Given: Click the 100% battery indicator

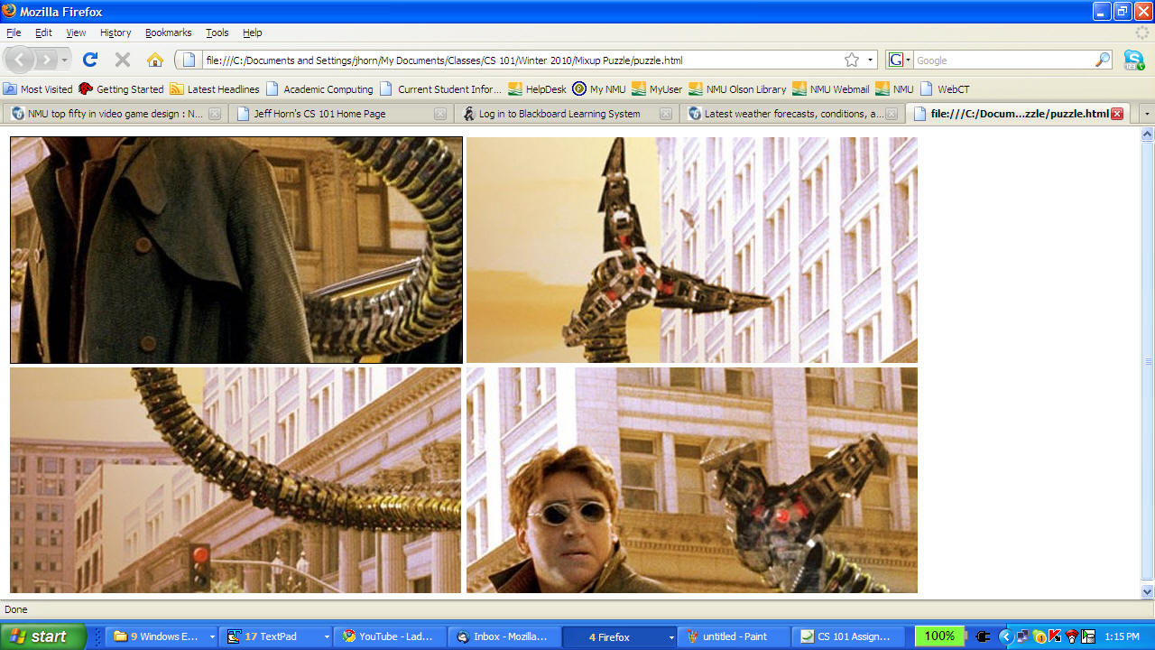Looking at the screenshot, I should (x=939, y=636).
